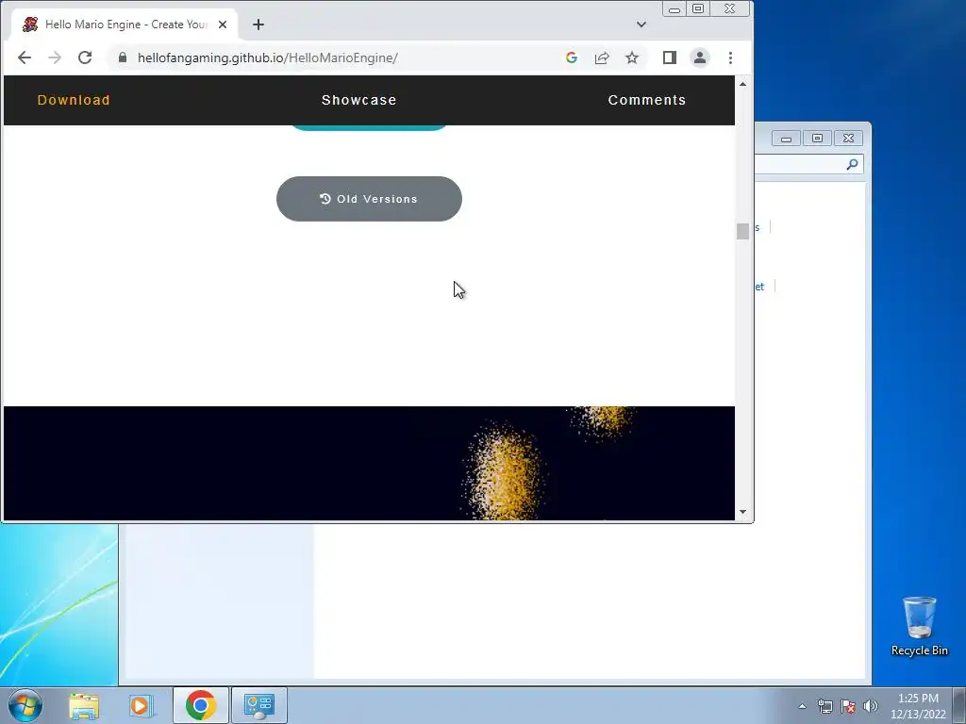The height and width of the screenshot is (724, 966).
Task: Open the Chrome profile avatar menu
Action: click(x=700, y=58)
